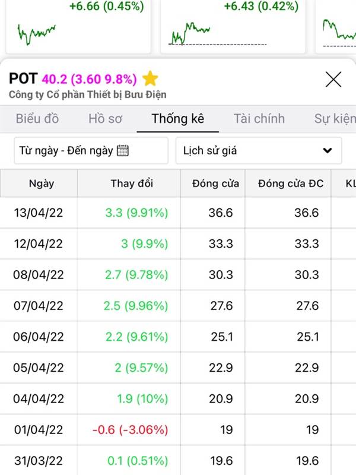The height and width of the screenshot is (475, 356).
Task: Sort by the Ngày column header
Action: pos(41,183)
